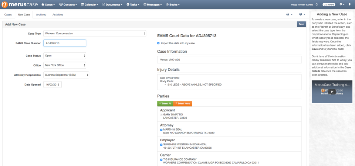355x166 pixels.
Task: Toggle the SUNSHINE WESTERN MECHANICAL checkbox
Action: 161,145
